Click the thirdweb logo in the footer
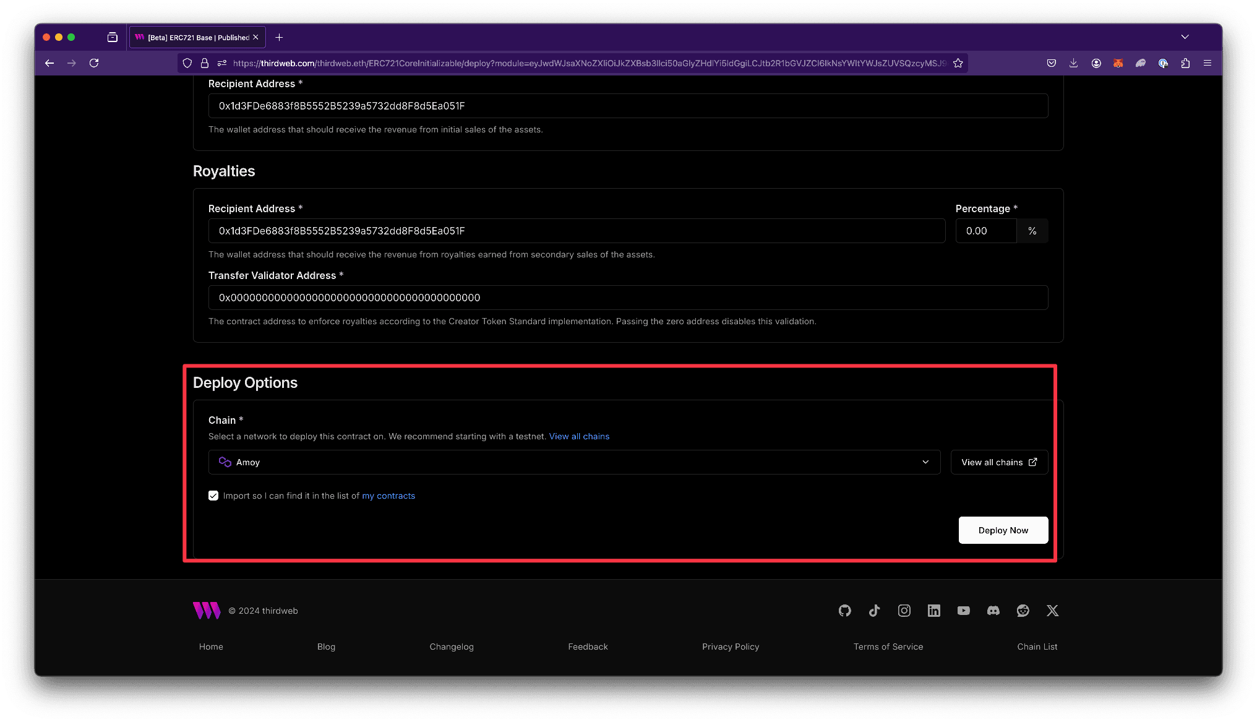 coord(206,611)
